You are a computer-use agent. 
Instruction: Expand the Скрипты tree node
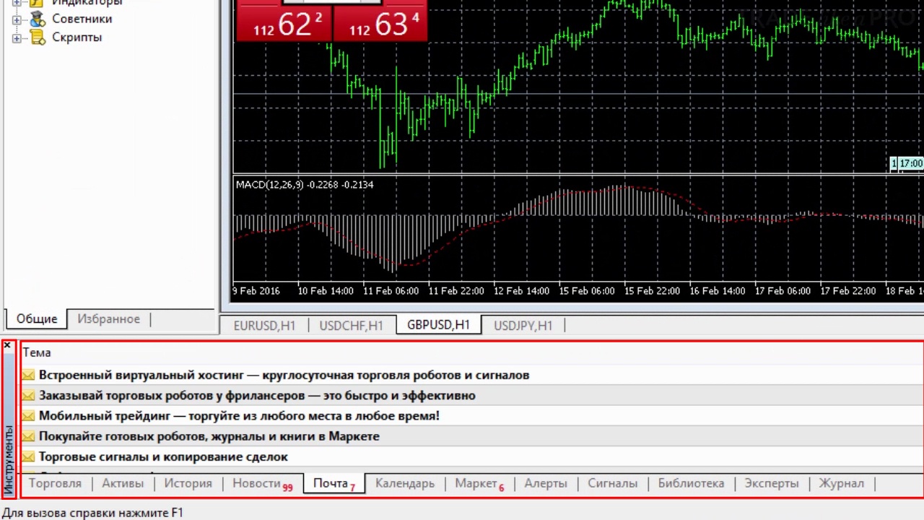click(x=17, y=38)
